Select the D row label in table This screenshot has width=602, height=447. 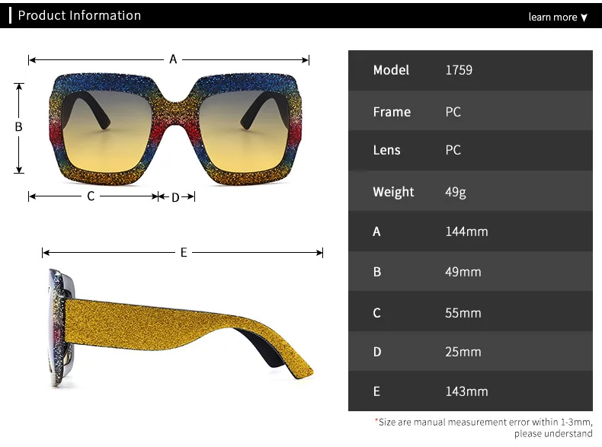tap(377, 352)
